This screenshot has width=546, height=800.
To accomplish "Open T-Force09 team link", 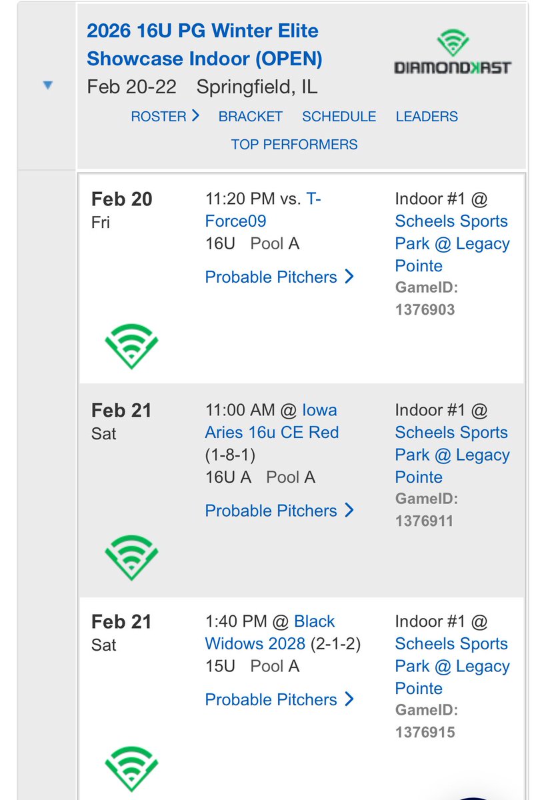I will [263, 210].
